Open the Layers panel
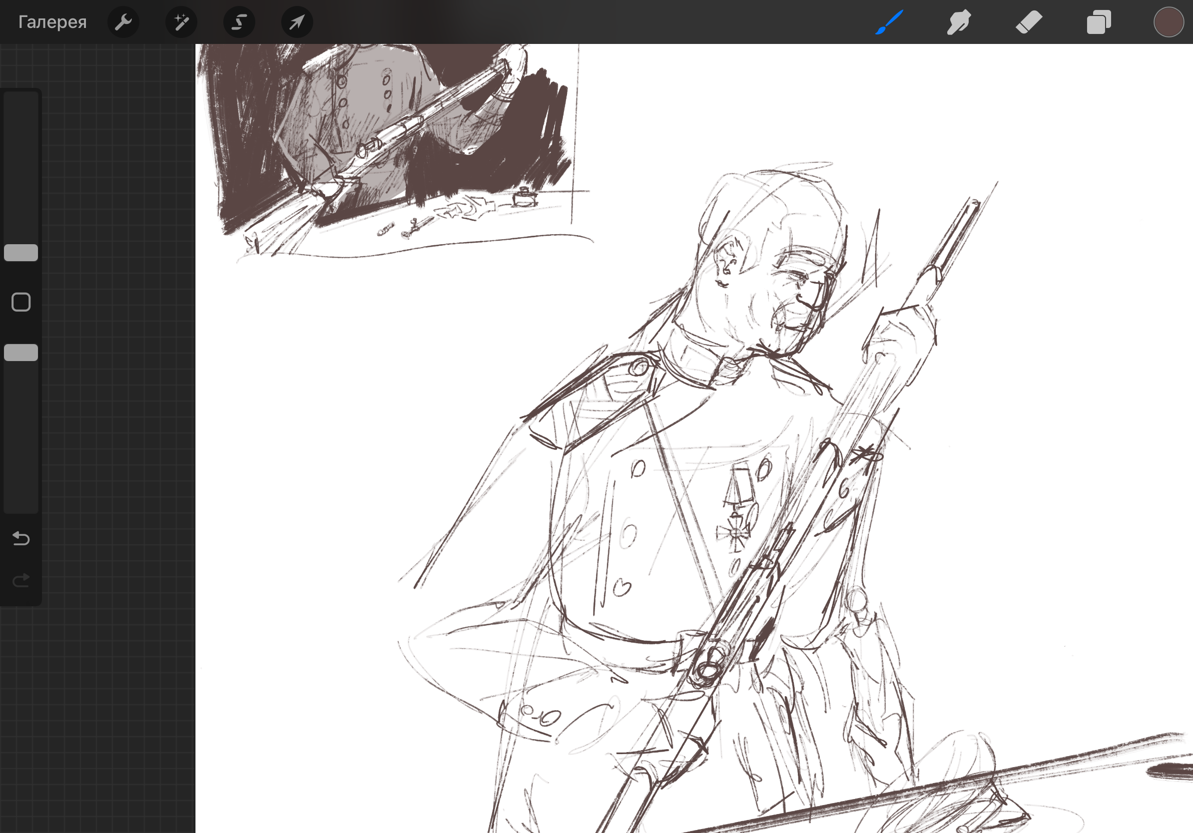1193x833 pixels. [x=1099, y=22]
